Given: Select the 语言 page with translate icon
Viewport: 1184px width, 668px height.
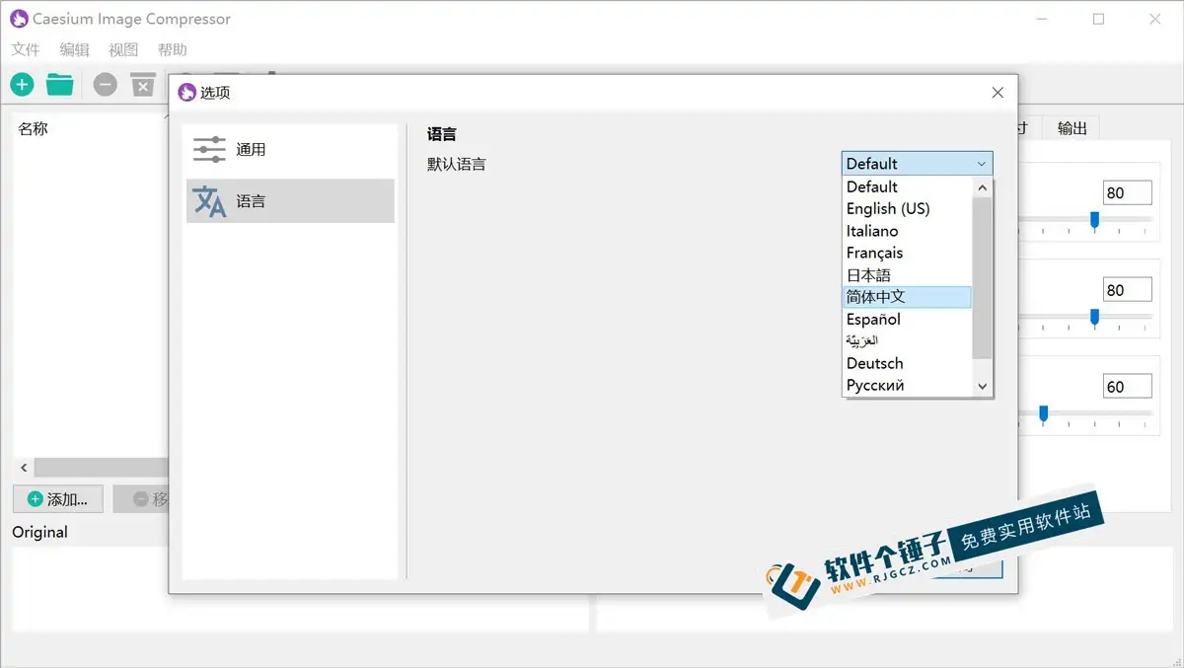Looking at the screenshot, I should tap(290, 201).
